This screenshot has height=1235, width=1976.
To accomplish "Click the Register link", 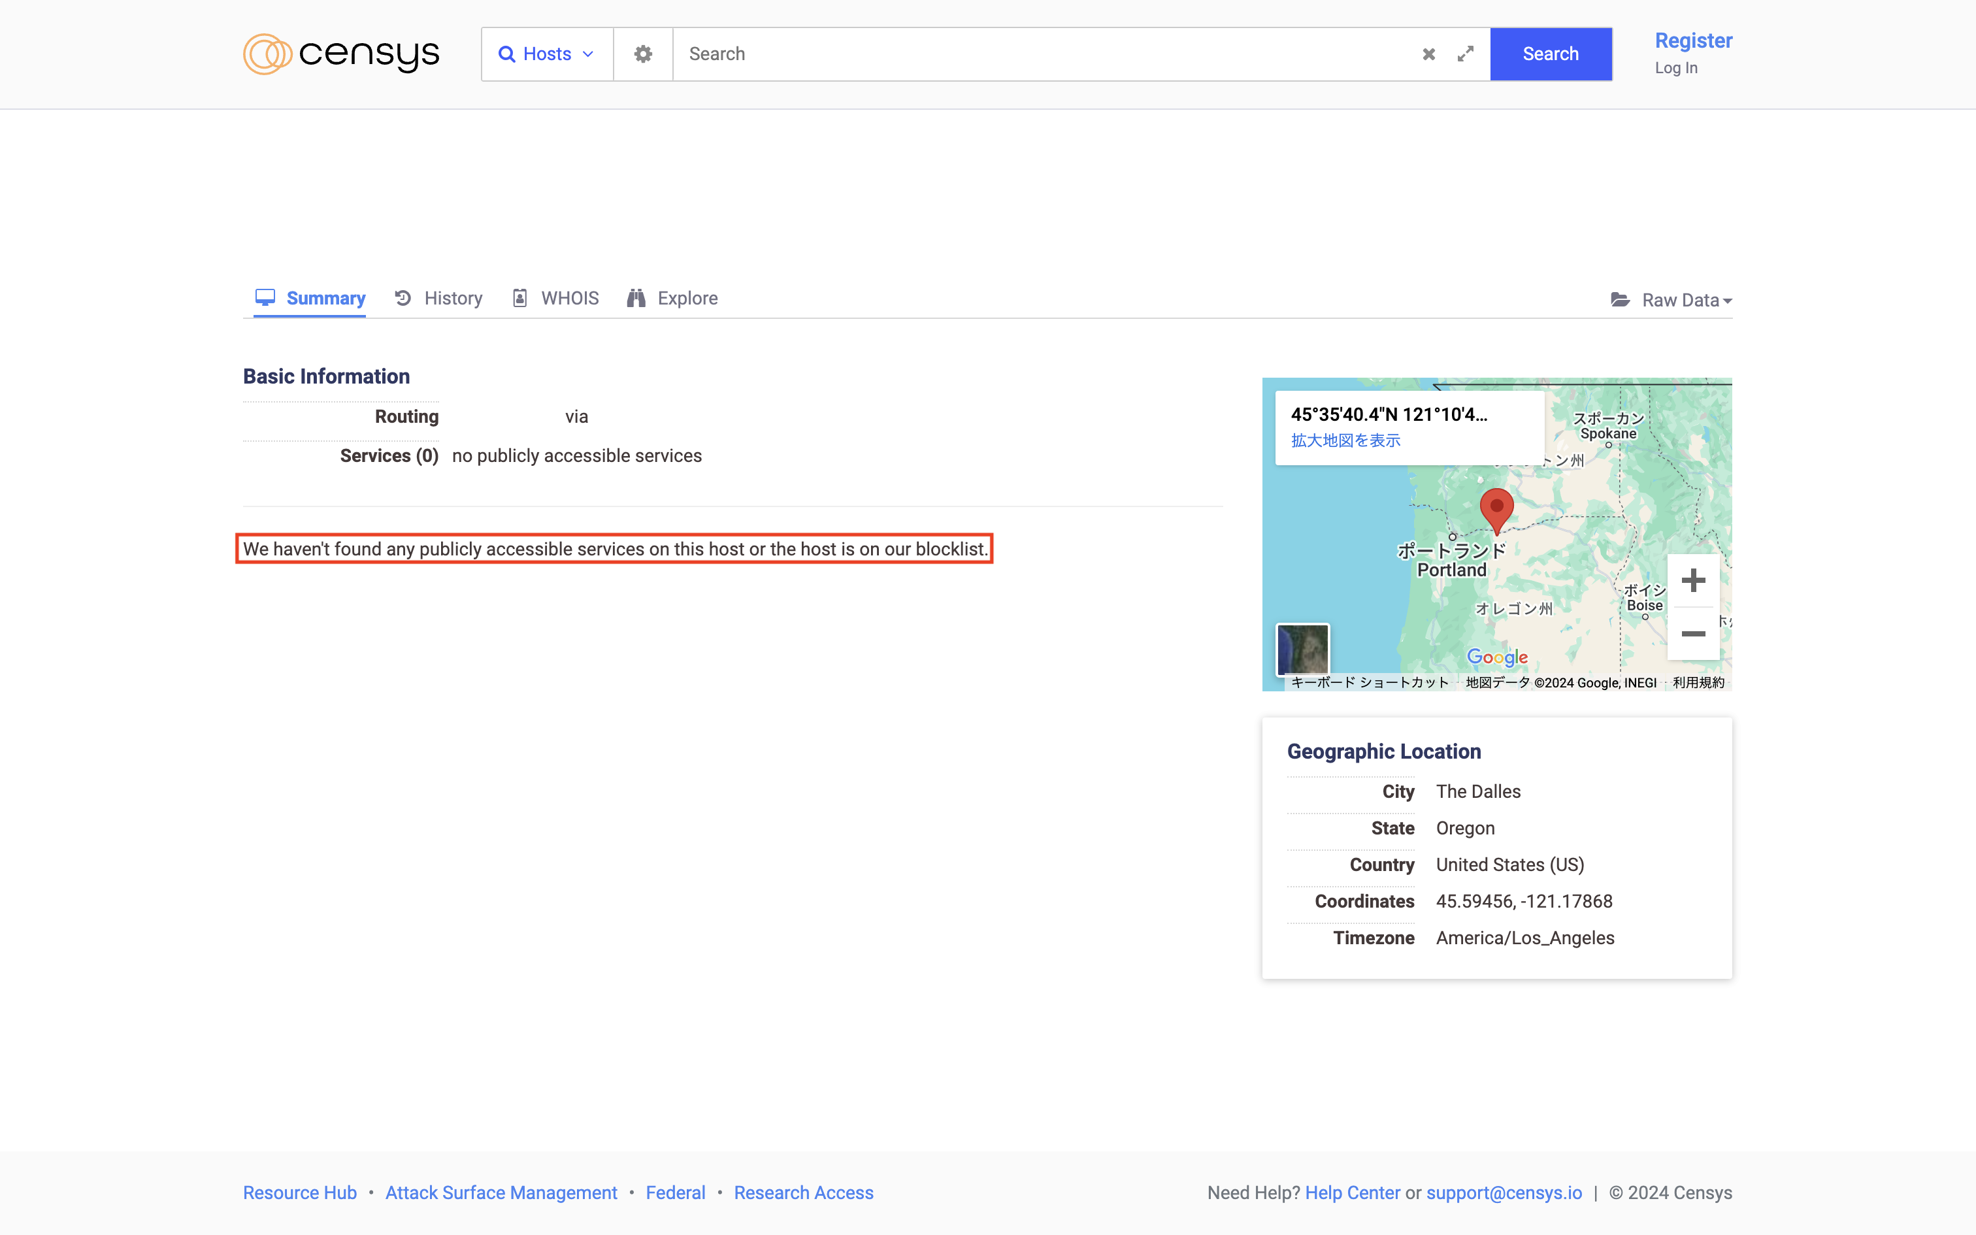I will pos(1692,40).
